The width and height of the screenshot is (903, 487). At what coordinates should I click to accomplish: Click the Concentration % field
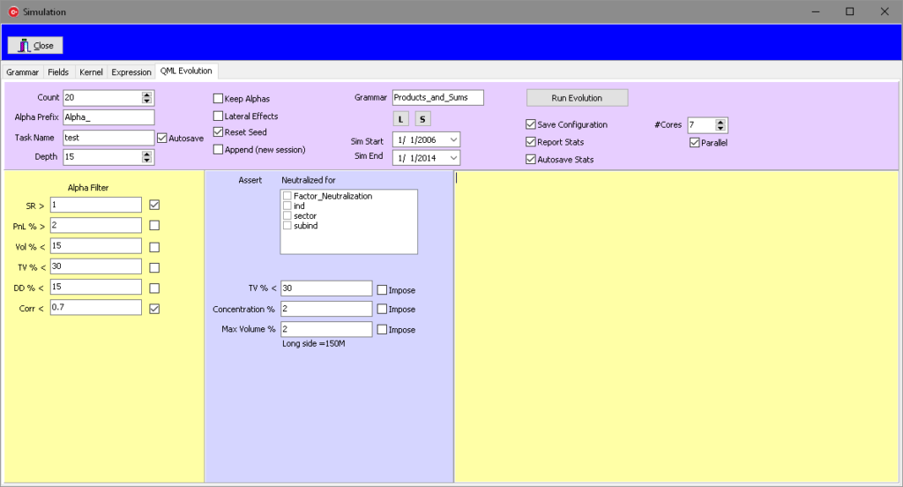click(x=326, y=309)
